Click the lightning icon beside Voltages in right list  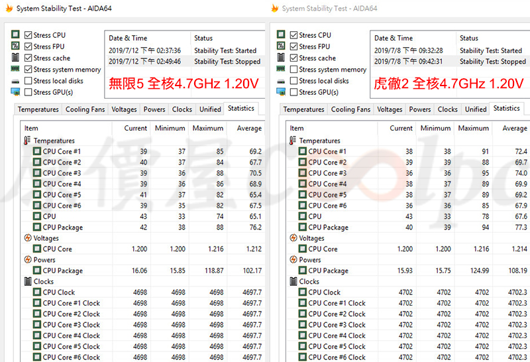293,238
